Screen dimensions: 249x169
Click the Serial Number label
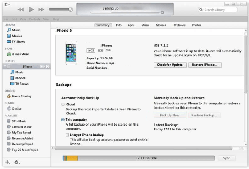(97, 68)
